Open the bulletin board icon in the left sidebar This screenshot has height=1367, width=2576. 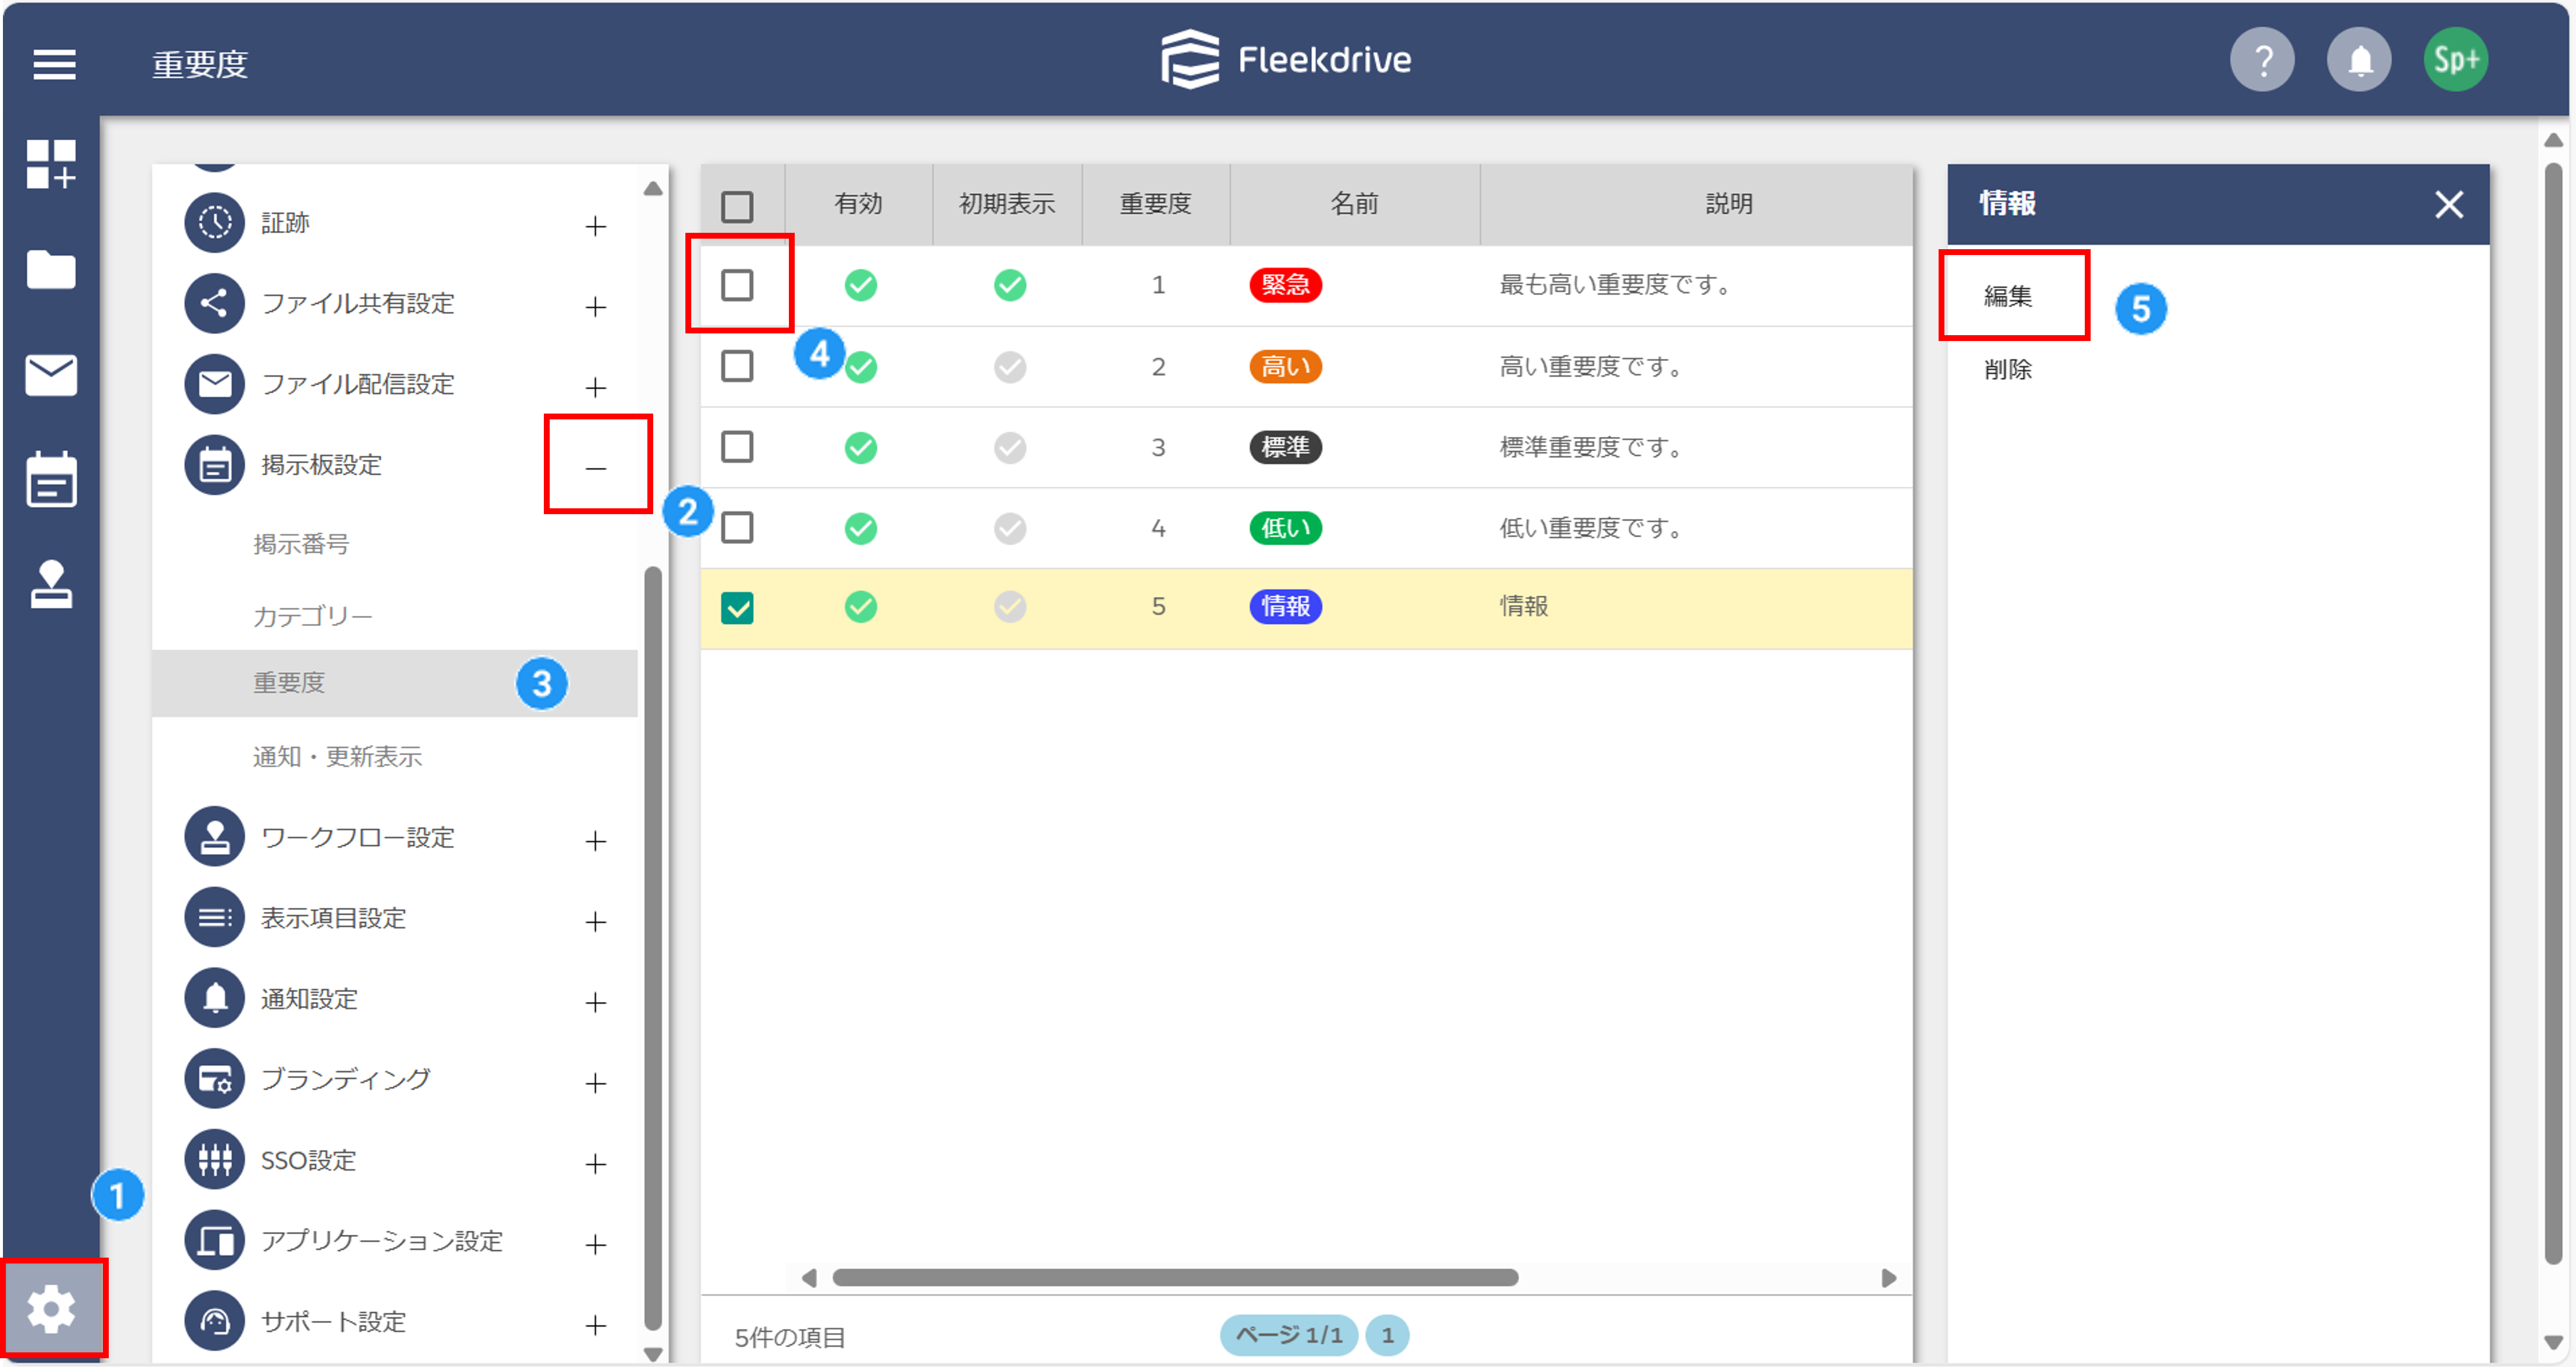click(51, 480)
